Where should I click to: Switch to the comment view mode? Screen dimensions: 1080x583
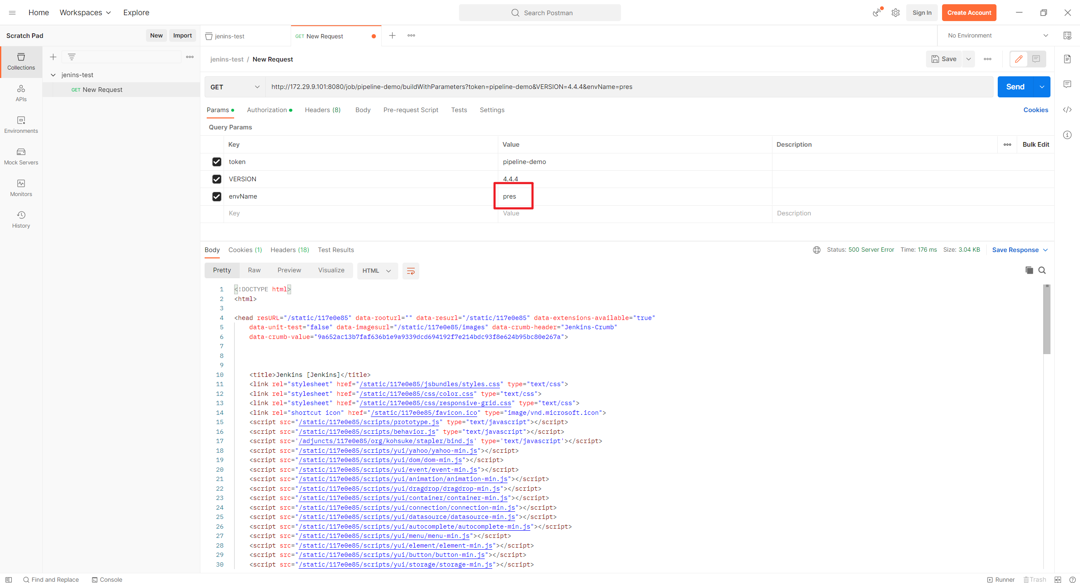coord(1036,59)
